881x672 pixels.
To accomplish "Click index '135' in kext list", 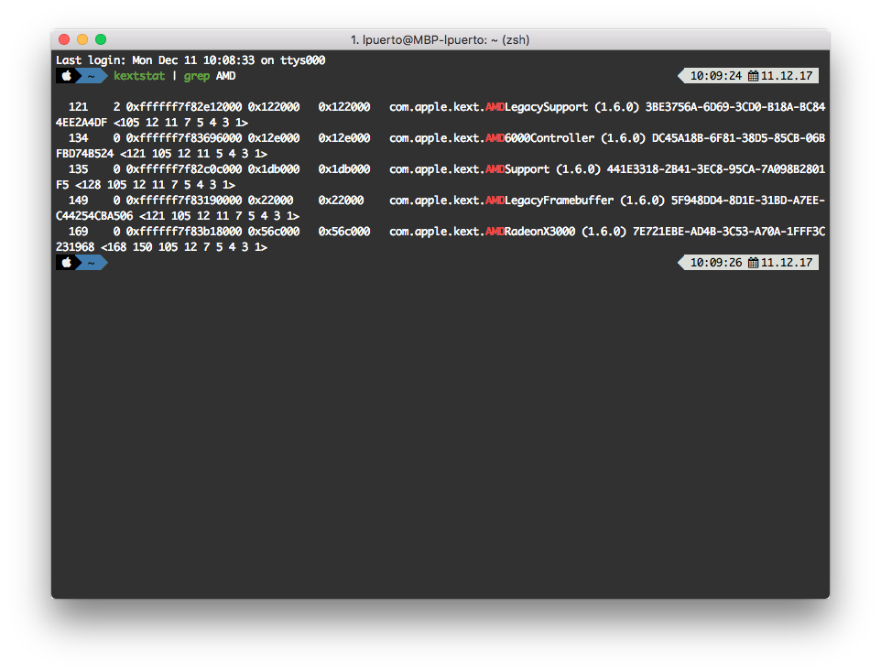I will click(x=78, y=169).
